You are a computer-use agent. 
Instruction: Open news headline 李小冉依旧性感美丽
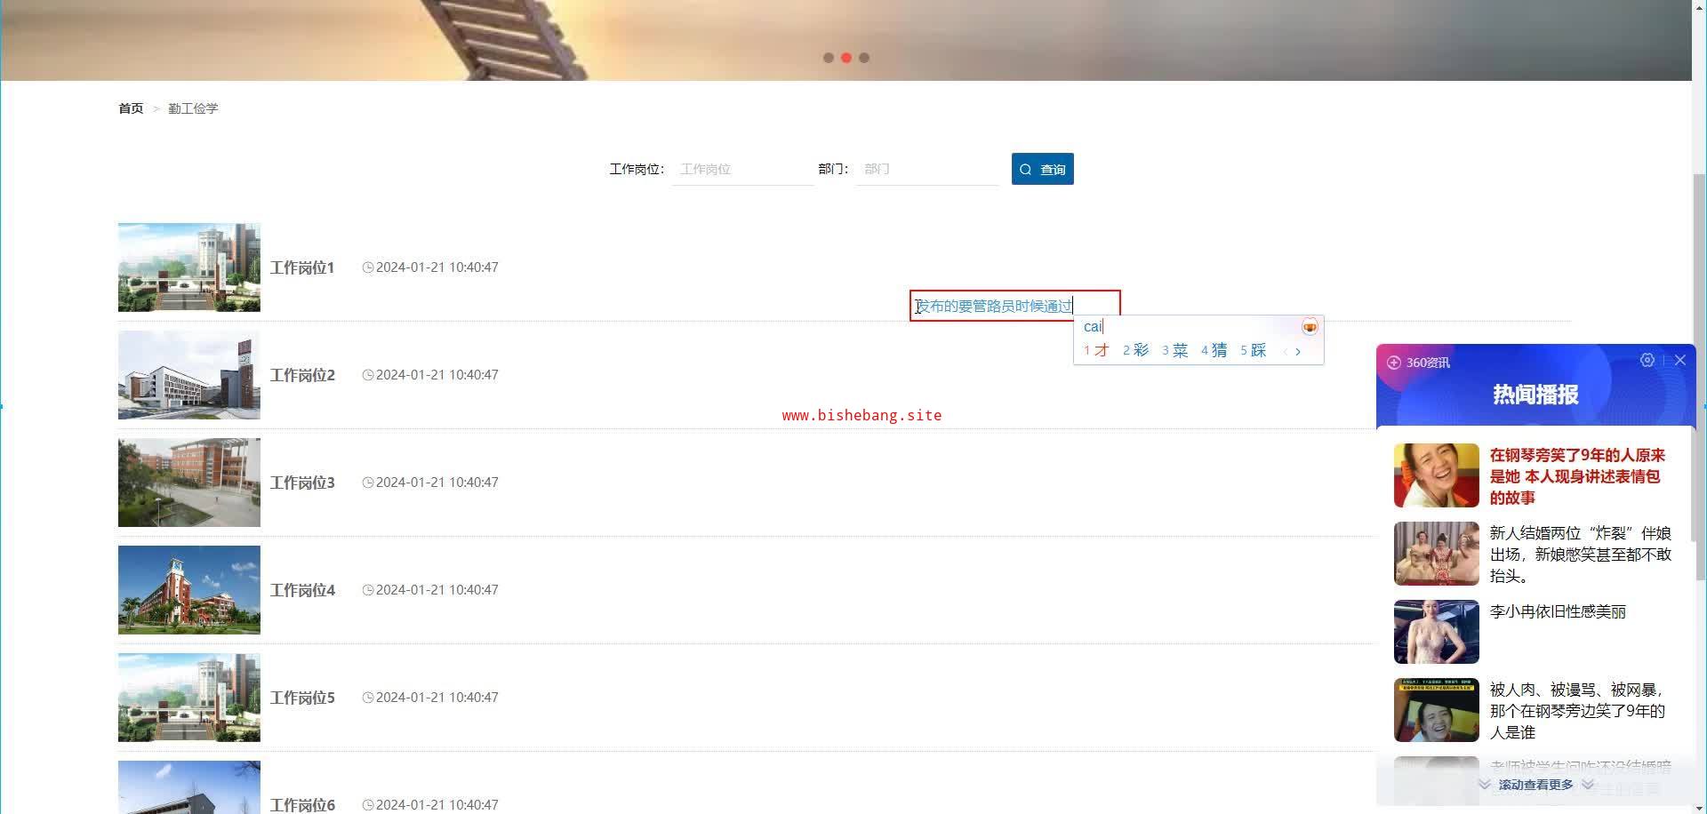tap(1558, 611)
